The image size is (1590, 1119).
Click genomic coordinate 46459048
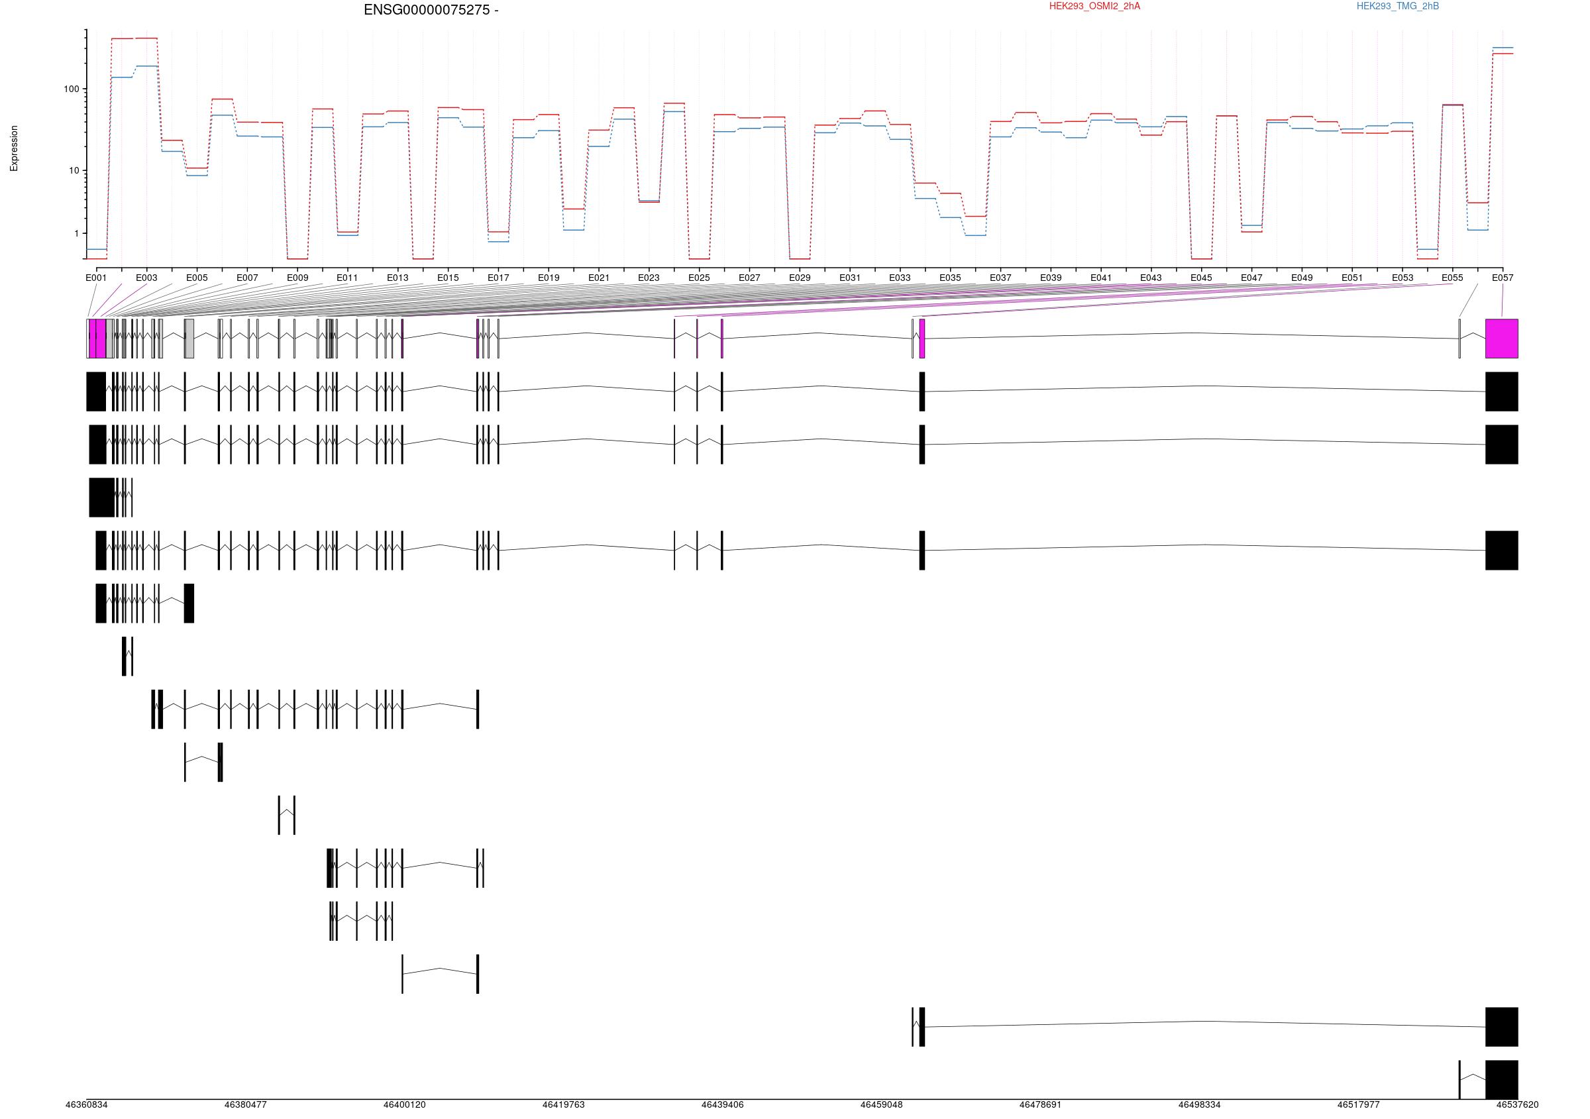point(882,1104)
